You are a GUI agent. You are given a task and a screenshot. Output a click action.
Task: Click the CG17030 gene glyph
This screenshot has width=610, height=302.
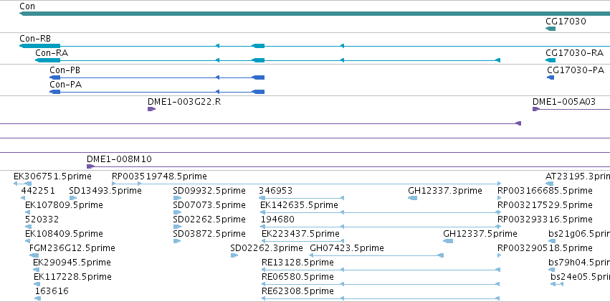click(551, 29)
